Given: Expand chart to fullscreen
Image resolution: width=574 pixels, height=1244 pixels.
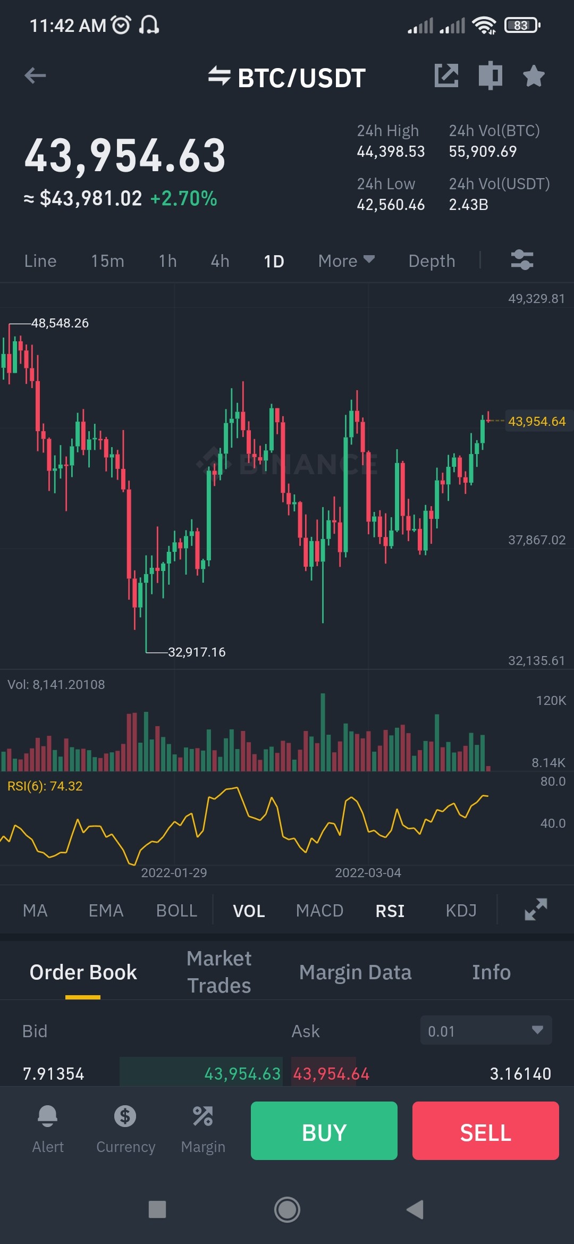Looking at the screenshot, I should coord(536,910).
